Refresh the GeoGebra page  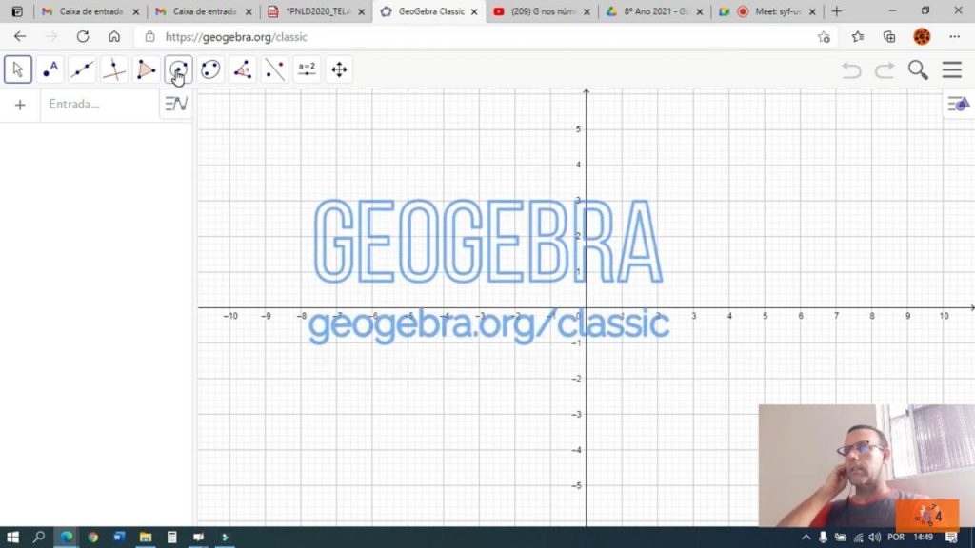pyautogui.click(x=83, y=37)
